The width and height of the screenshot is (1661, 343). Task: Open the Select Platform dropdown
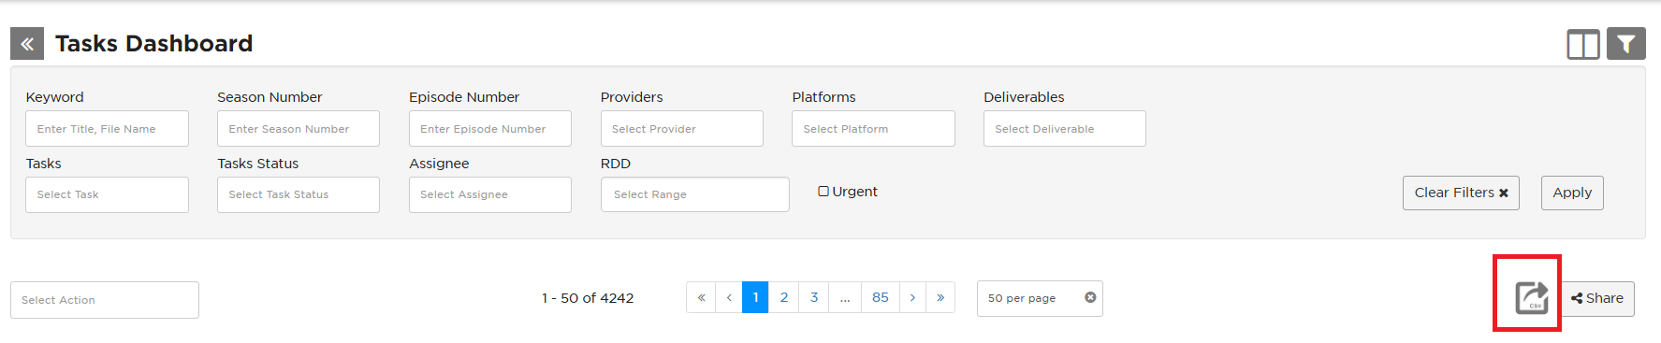tap(873, 129)
